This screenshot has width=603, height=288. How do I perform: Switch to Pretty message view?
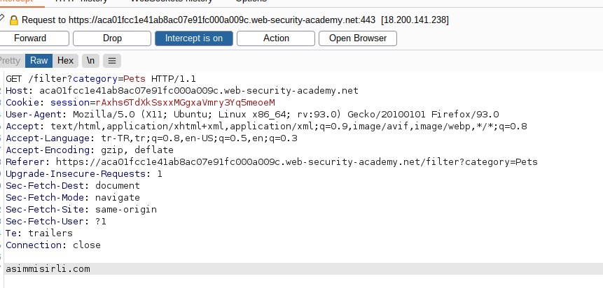point(11,61)
